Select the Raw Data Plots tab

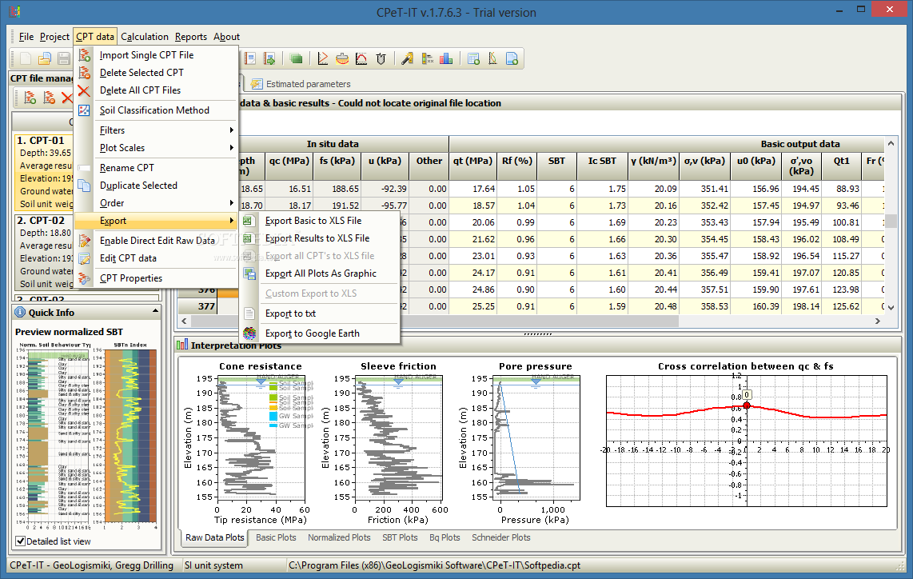point(215,537)
